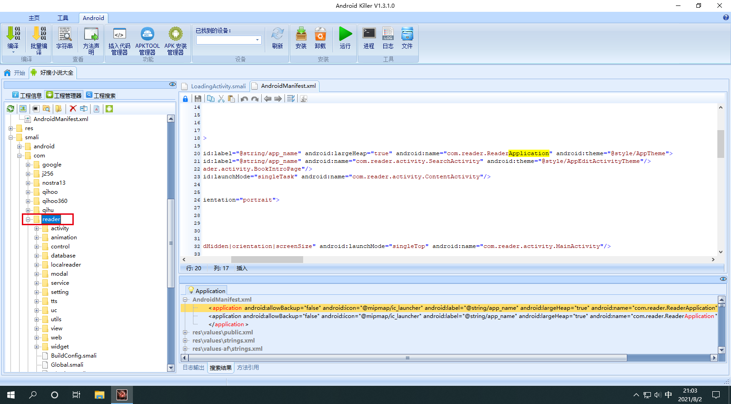Click the help question mark icon

[726, 18]
